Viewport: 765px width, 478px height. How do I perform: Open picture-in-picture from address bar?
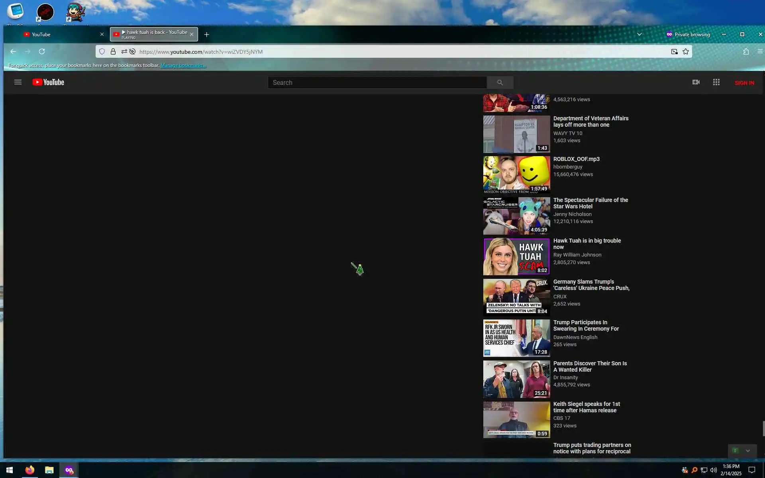point(674,52)
